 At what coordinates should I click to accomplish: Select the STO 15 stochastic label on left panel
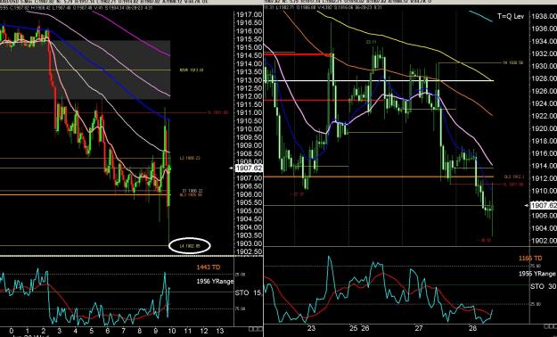point(249,293)
